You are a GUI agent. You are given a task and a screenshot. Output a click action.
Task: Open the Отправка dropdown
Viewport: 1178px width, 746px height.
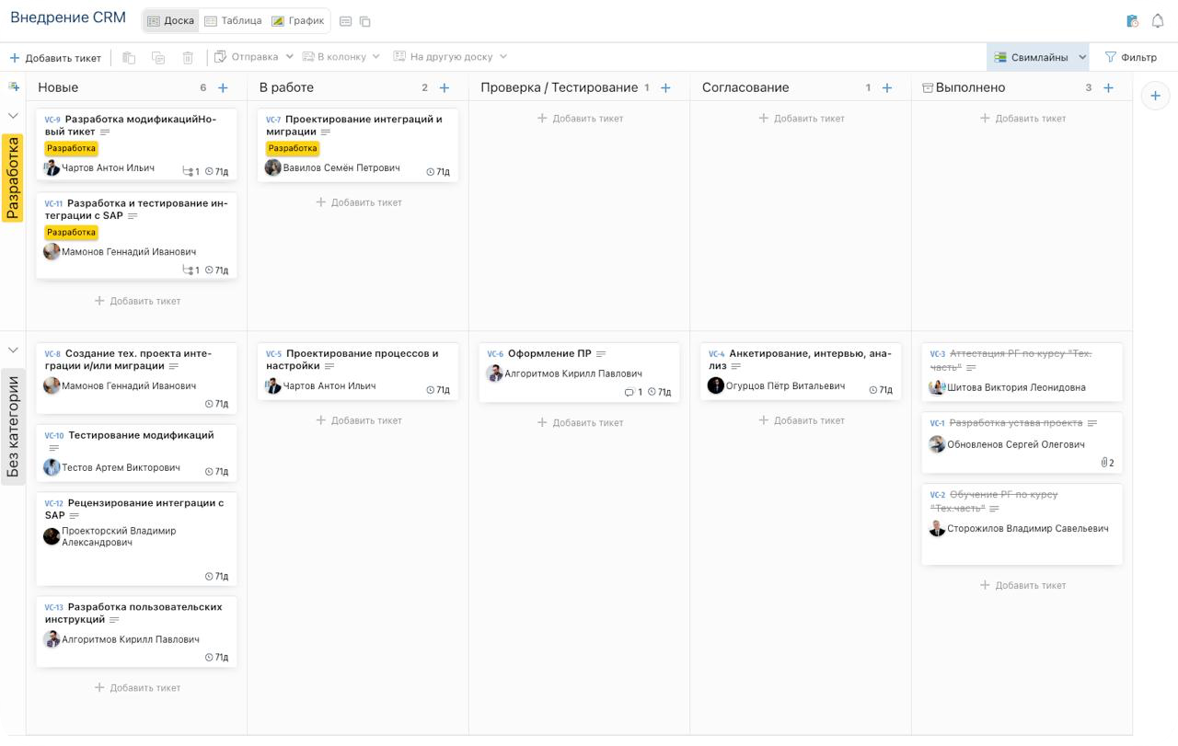[254, 57]
